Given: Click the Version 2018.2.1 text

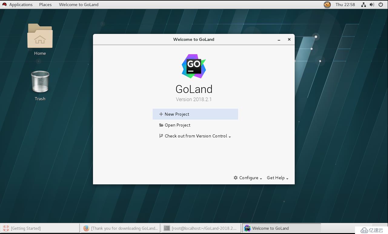Looking at the screenshot, I should click(x=194, y=99).
